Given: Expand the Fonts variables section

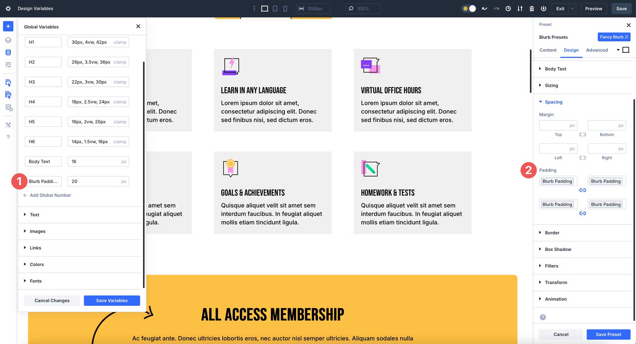Looking at the screenshot, I should tap(80, 281).
